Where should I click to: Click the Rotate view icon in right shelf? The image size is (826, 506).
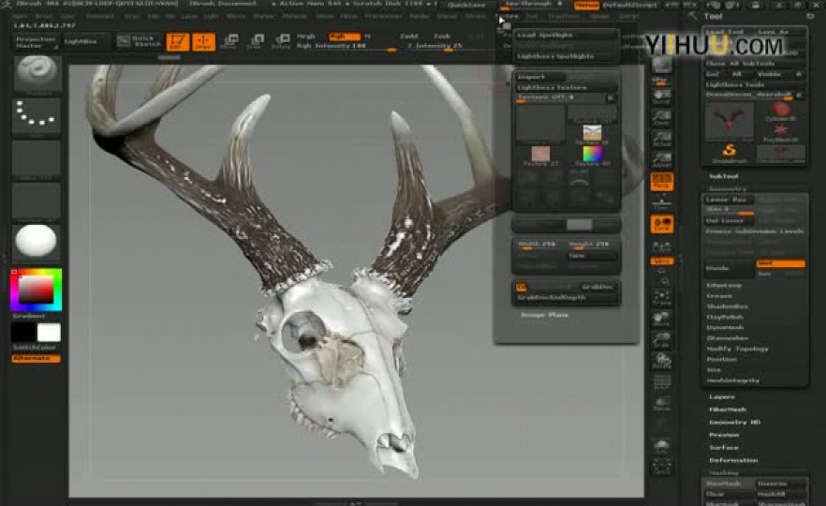661,361
